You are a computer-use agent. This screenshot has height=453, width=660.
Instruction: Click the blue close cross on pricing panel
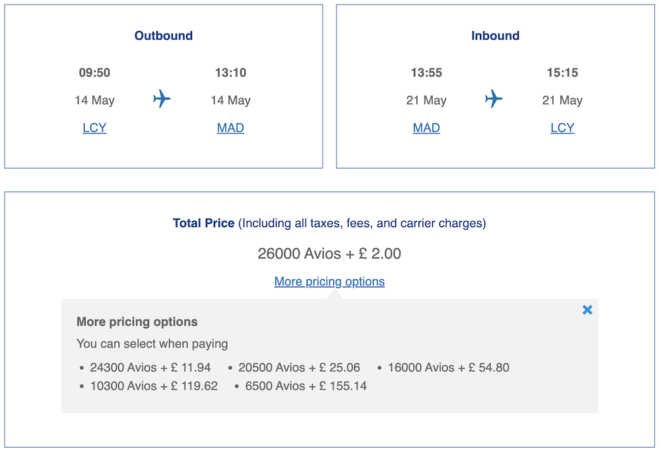587,309
